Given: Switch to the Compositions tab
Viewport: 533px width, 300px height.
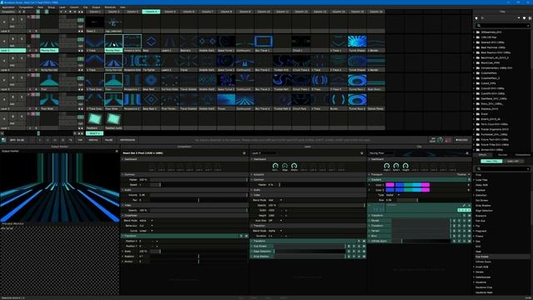Looking at the screenshot, I should (522, 155).
